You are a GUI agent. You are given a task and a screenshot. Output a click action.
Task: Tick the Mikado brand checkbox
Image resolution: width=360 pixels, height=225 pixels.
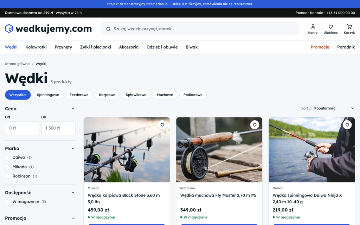[8, 167]
